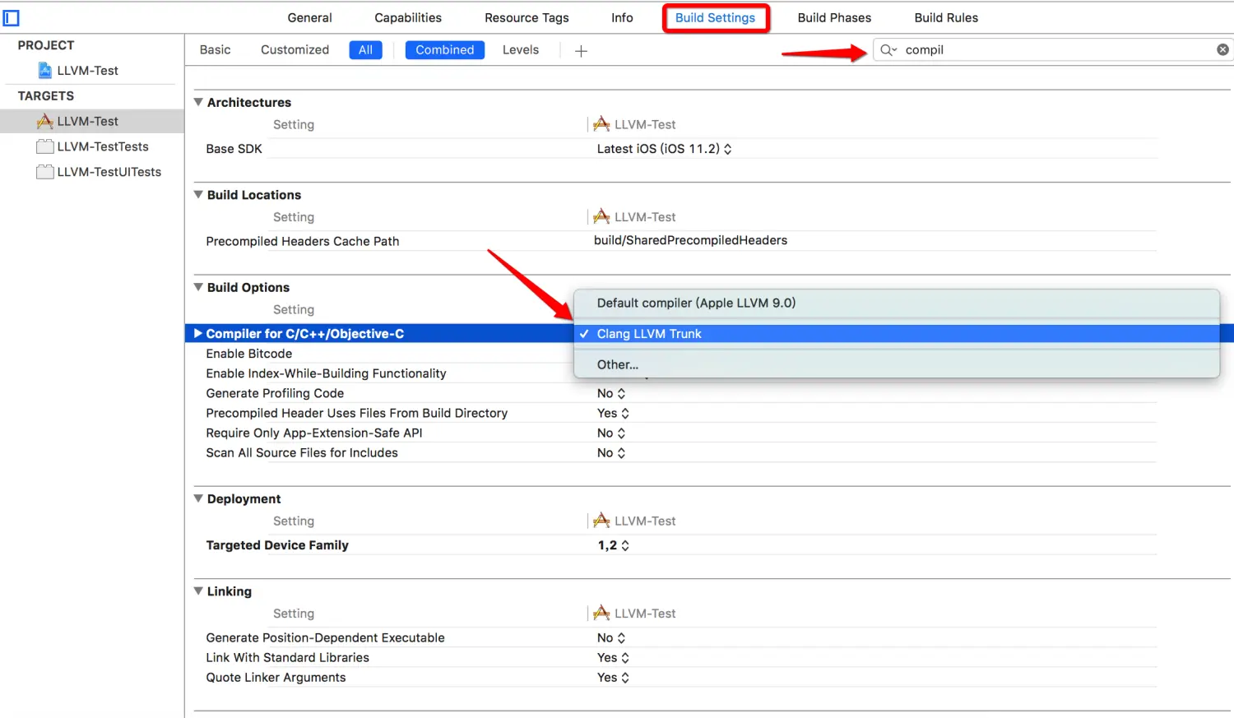The image size is (1234, 718).
Task: Open the Build Rules tab
Action: 946,18
